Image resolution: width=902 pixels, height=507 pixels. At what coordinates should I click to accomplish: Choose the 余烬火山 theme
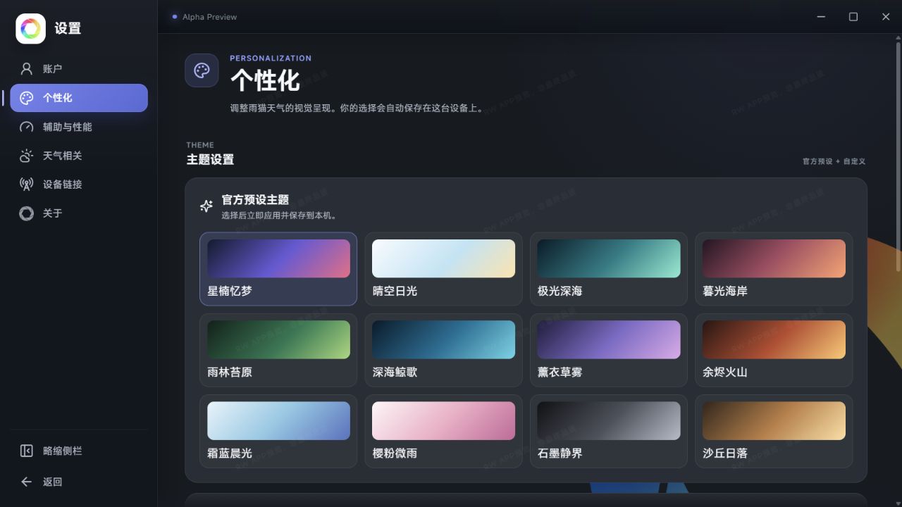[x=774, y=350]
